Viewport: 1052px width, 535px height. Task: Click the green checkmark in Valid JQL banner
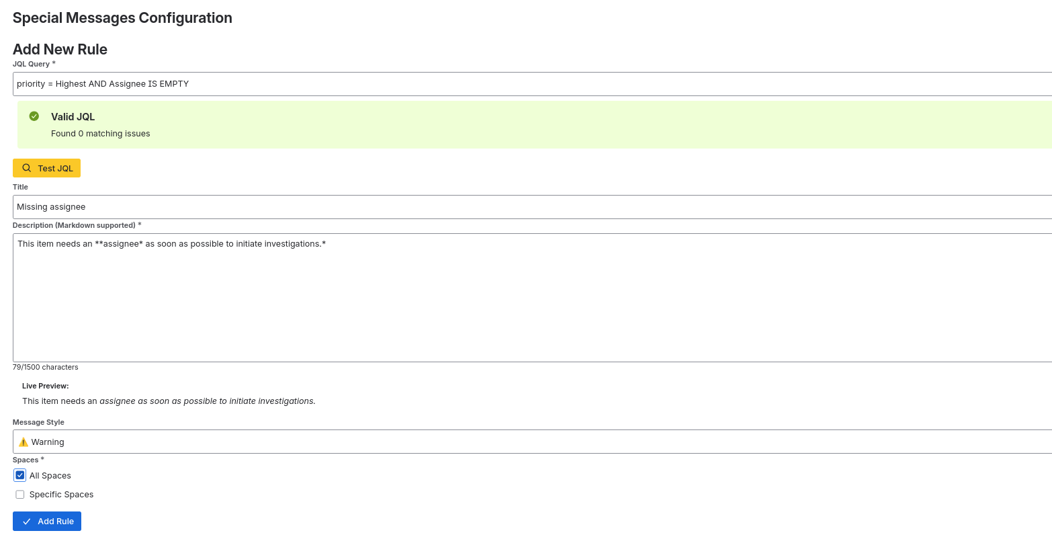[34, 116]
